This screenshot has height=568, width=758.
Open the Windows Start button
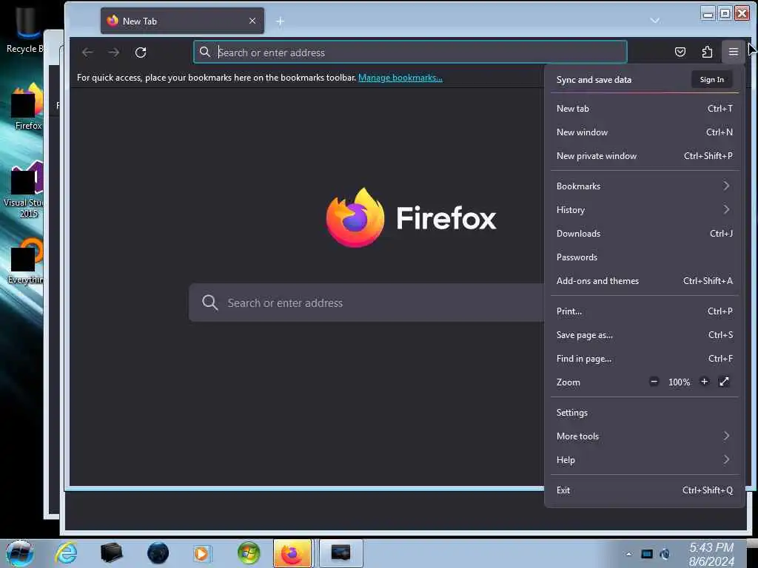19,553
